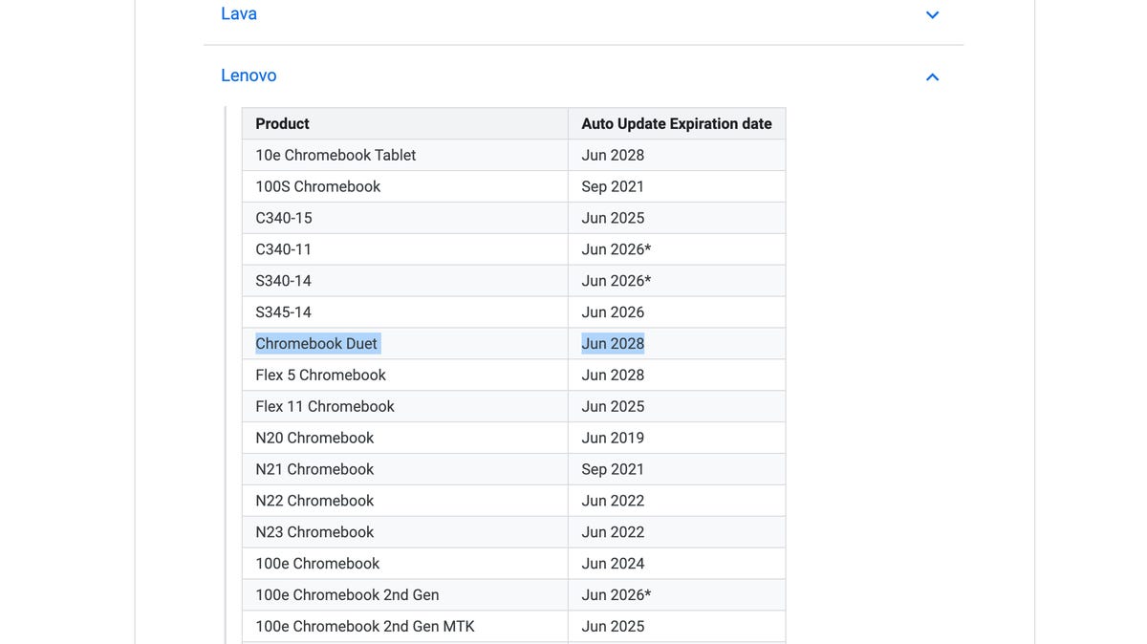Screen dimensions: 1147x644
Task: Click the N21 Chromebook cell
Action: click(405, 470)
